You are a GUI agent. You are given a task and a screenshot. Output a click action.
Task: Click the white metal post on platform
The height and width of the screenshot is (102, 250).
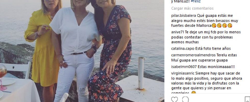(141, 73)
